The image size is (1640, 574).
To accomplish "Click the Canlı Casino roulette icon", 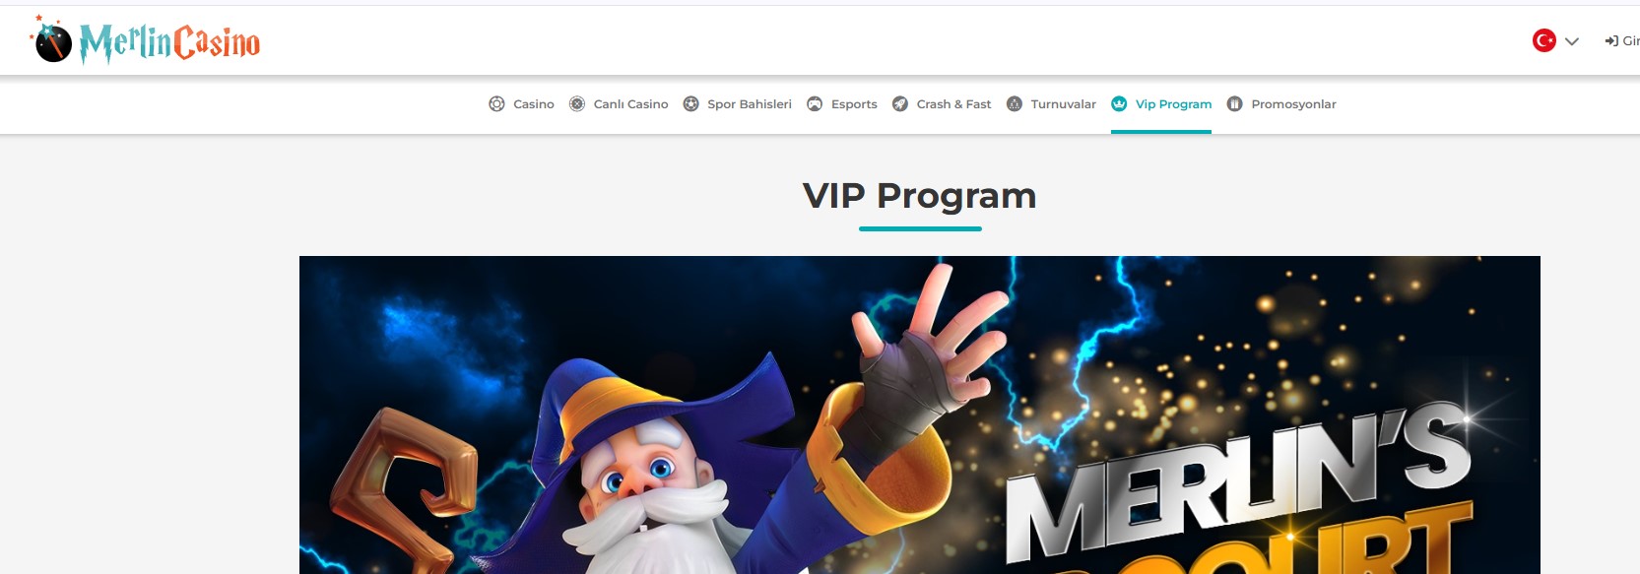I will (x=577, y=103).
